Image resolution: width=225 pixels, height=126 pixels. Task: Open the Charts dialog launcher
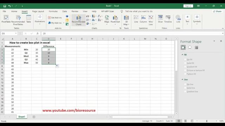click(x=120, y=28)
